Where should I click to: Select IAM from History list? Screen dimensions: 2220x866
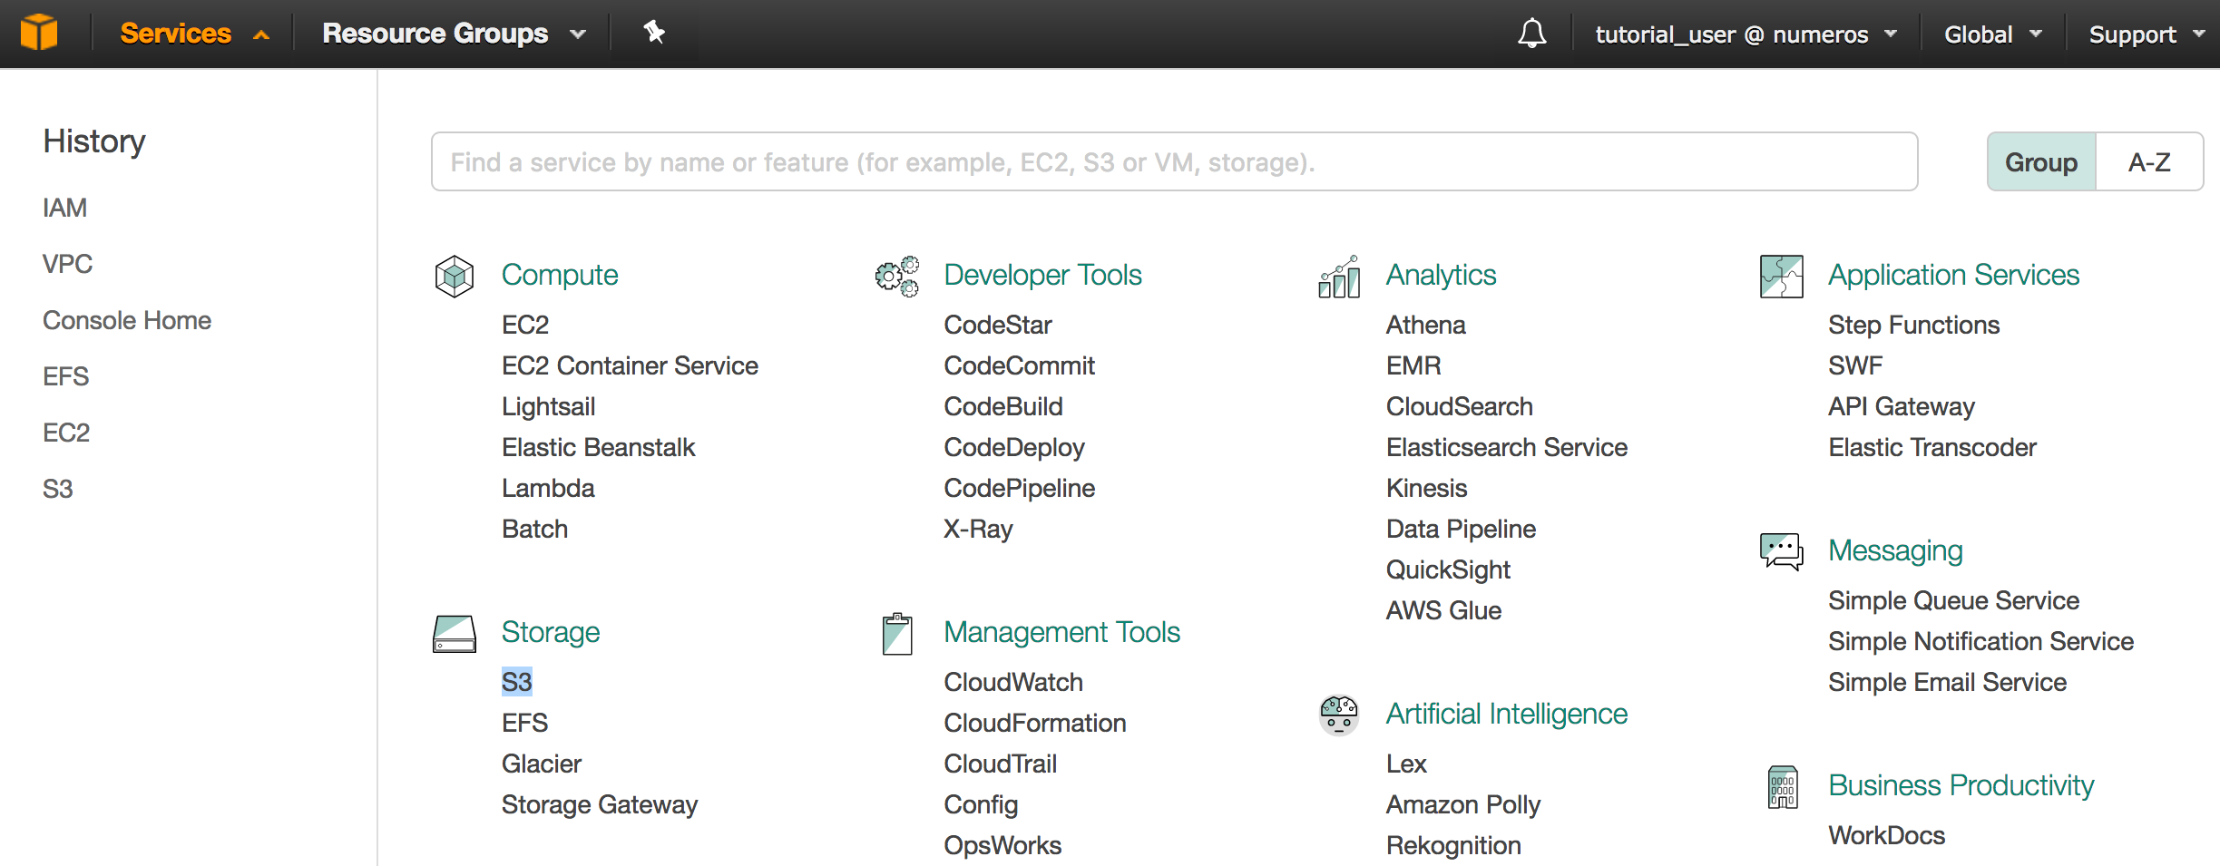(x=64, y=208)
